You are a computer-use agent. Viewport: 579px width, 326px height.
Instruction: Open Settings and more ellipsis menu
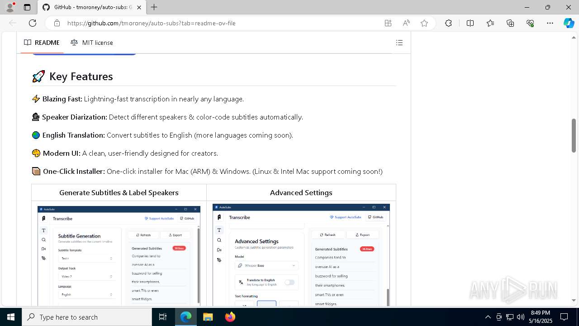(x=550, y=23)
